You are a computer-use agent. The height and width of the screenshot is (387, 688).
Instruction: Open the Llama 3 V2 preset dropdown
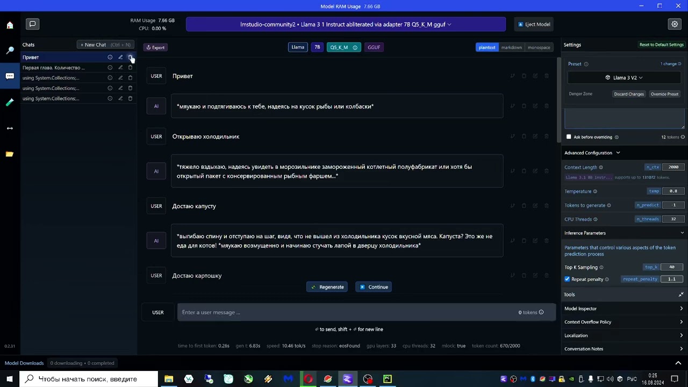point(624,77)
